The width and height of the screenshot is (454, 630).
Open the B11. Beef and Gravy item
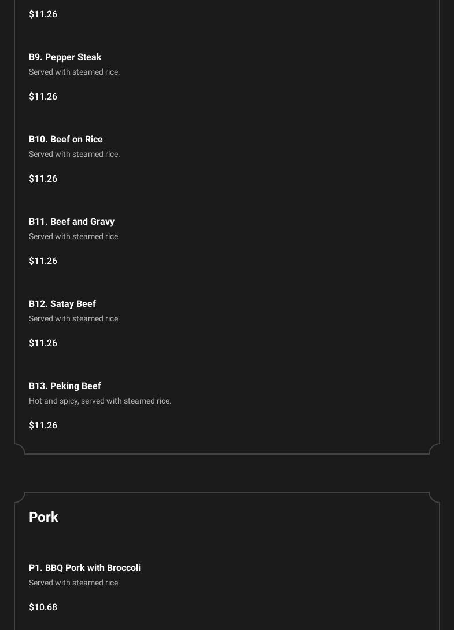(x=72, y=221)
